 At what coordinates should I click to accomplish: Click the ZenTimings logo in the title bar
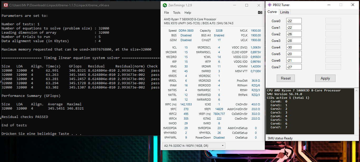click(x=165, y=5)
